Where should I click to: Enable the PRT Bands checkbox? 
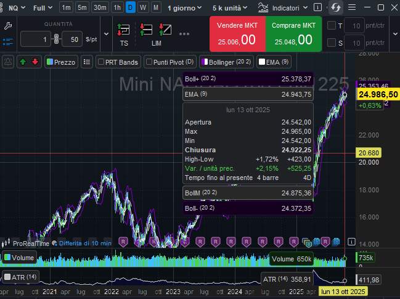(x=102, y=62)
